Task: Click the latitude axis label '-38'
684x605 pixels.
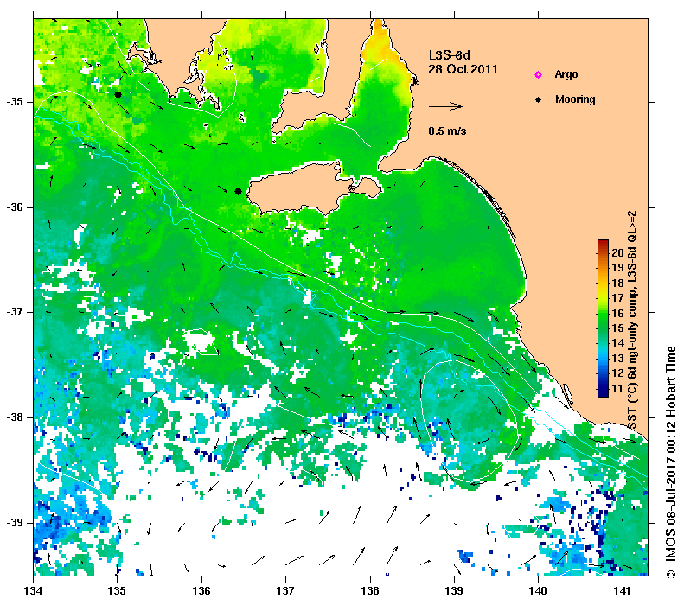Action: pos(15,417)
